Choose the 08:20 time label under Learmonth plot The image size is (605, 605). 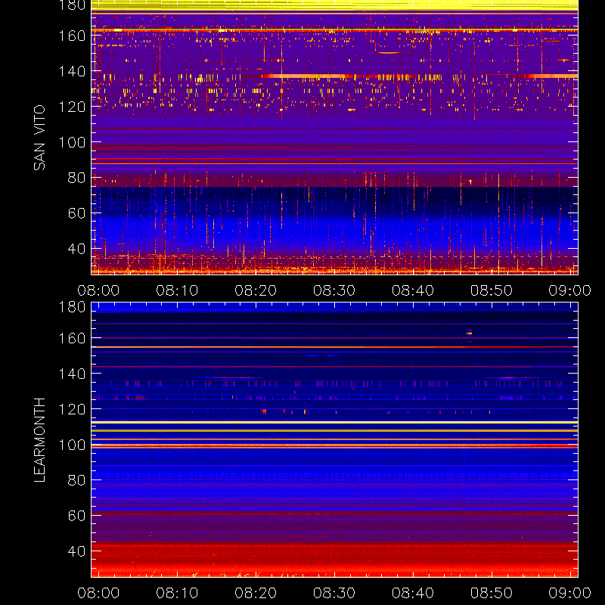[256, 593]
